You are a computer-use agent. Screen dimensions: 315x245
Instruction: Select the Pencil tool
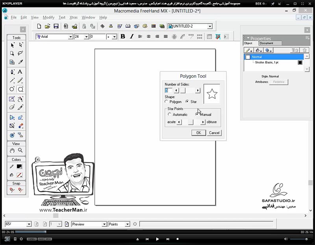tap(20, 80)
